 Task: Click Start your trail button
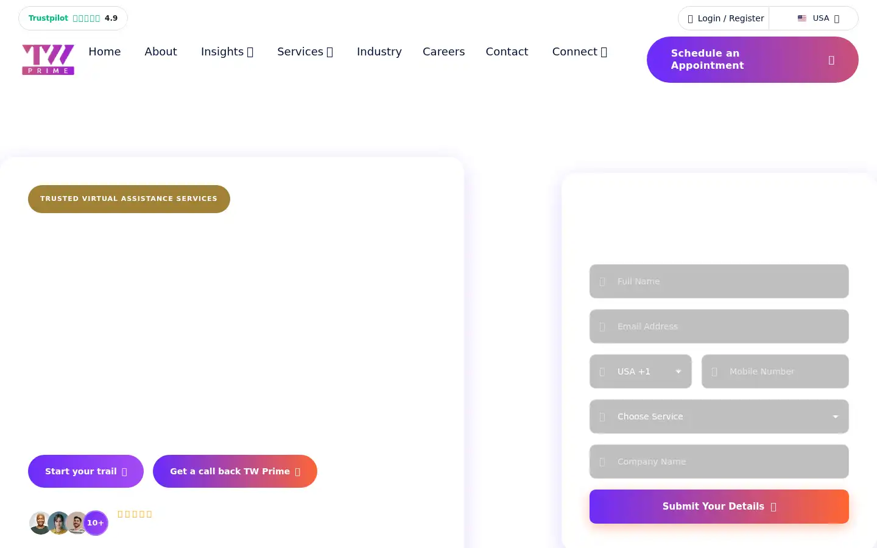(86, 471)
